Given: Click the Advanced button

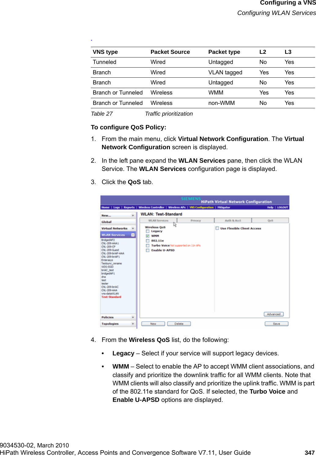Looking at the screenshot, I should (x=274, y=314).
